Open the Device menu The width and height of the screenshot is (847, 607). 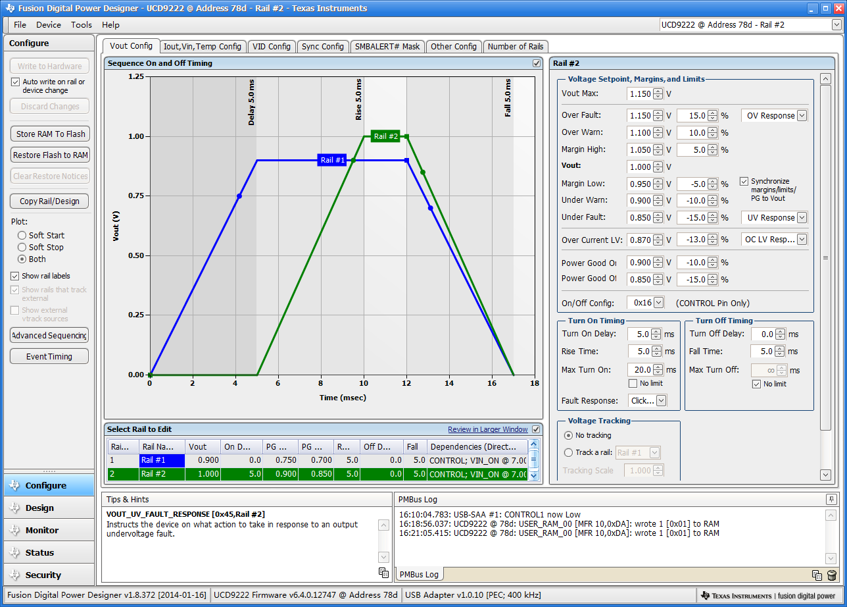pyautogui.click(x=48, y=25)
